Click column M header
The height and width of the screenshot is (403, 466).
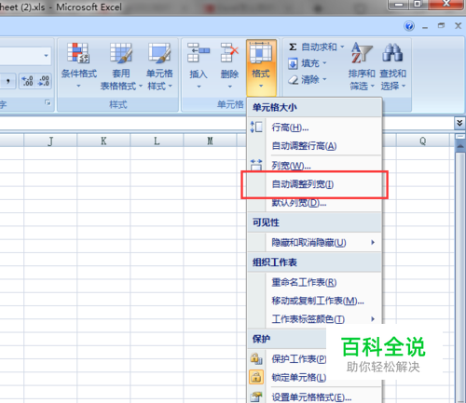[210, 141]
